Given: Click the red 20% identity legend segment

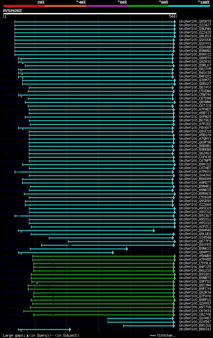Looking at the screenshot, I should [24, 6].
